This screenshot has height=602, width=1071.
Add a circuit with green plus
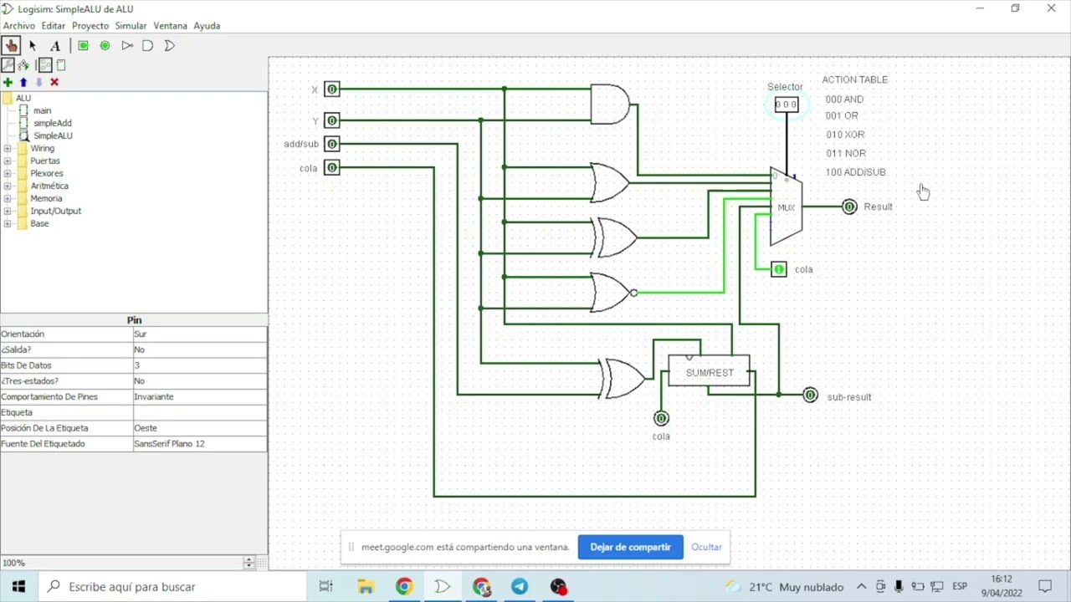8,82
